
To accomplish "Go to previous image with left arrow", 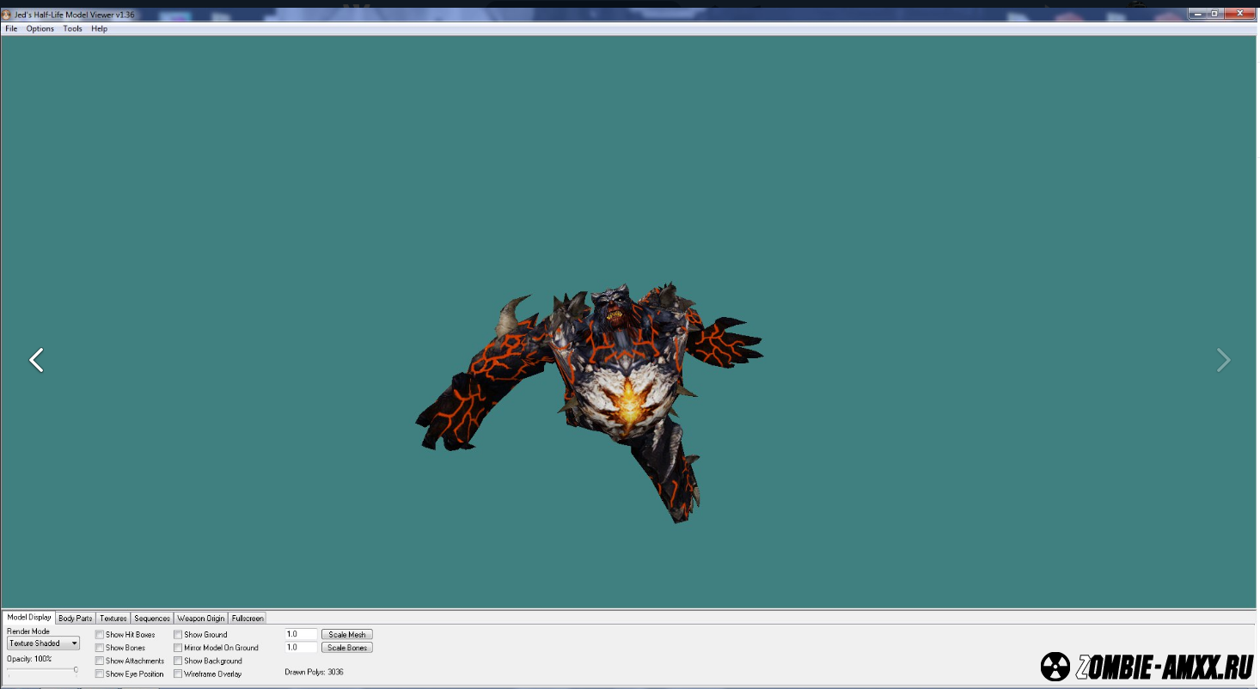I will 36,360.
